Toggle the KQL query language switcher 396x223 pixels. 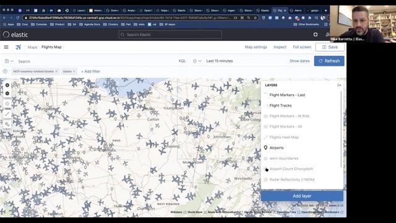tap(182, 61)
